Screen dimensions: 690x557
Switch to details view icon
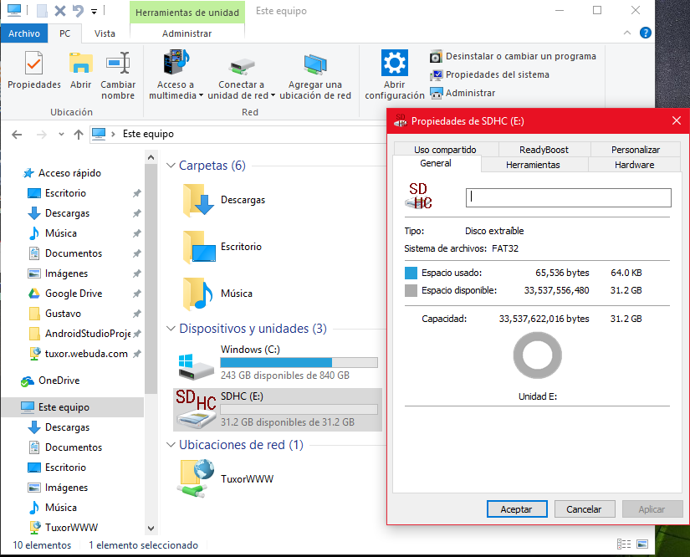[x=624, y=544]
